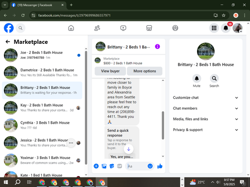Open the account profile picture menu
250x187 pixels.
pos(237,28)
